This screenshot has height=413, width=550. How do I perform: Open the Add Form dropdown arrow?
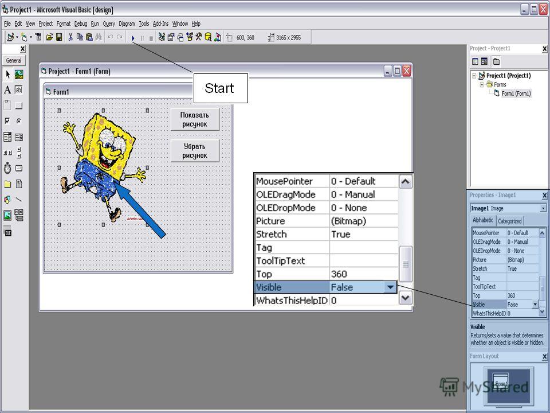click(x=31, y=37)
